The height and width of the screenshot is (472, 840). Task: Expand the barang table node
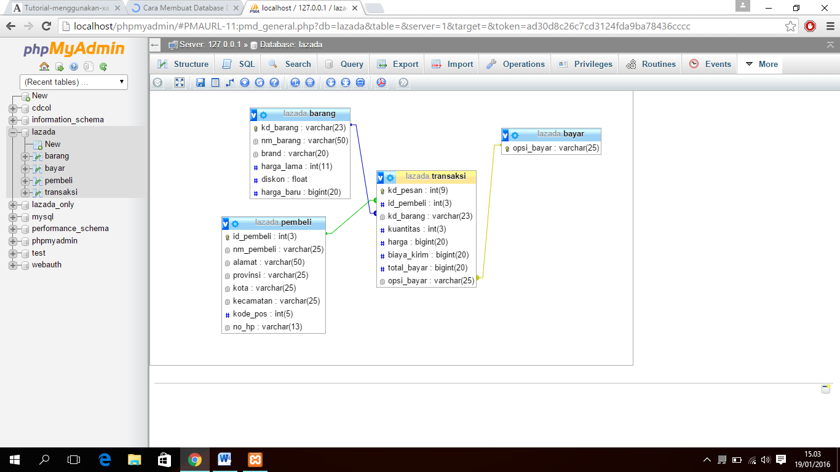(x=25, y=156)
